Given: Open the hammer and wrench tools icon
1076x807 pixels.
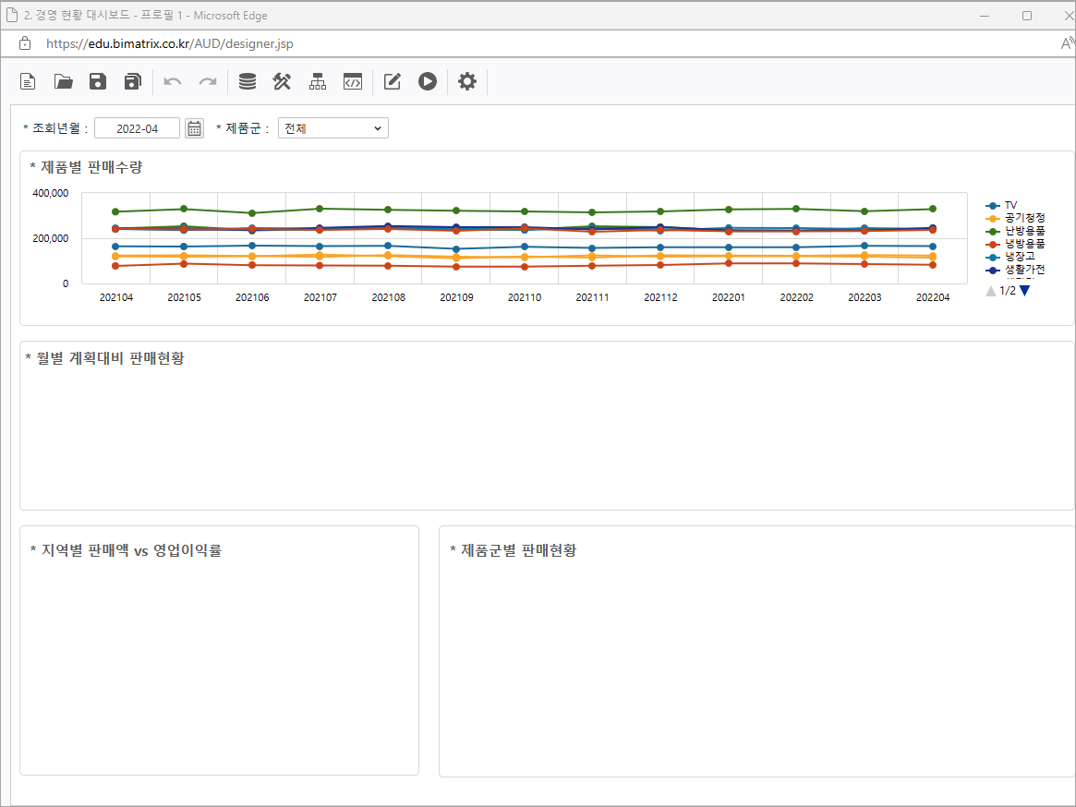Looking at the screenshot, I should tap(282, 81).
